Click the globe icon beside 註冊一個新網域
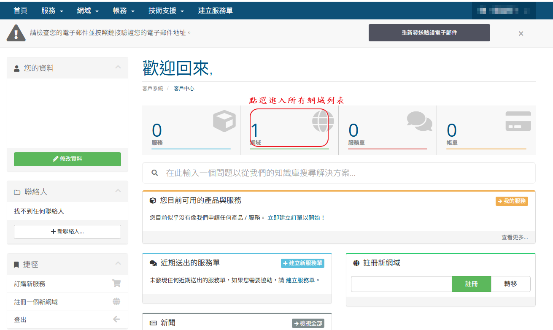The height and width of the screenshot is (330, 553). [116, 302]
